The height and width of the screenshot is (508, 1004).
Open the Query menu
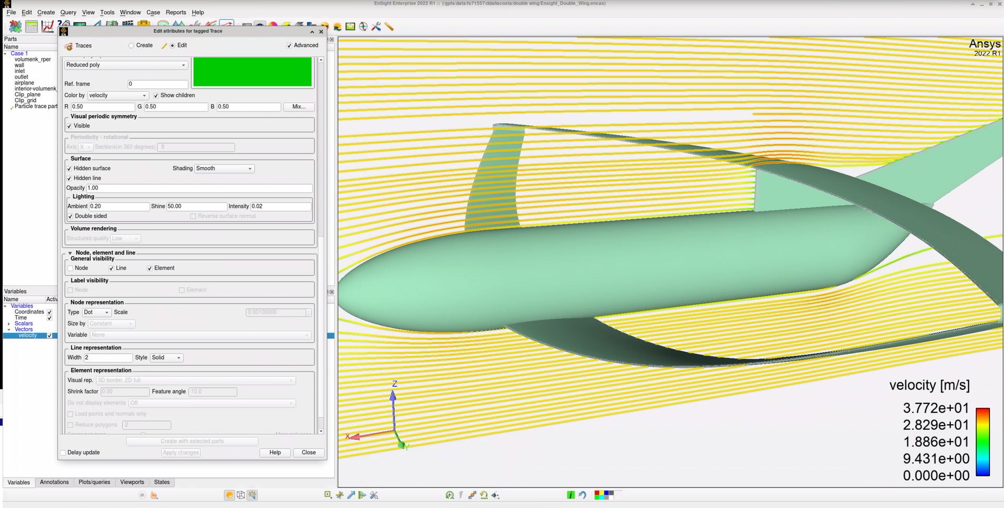[68, 13]
